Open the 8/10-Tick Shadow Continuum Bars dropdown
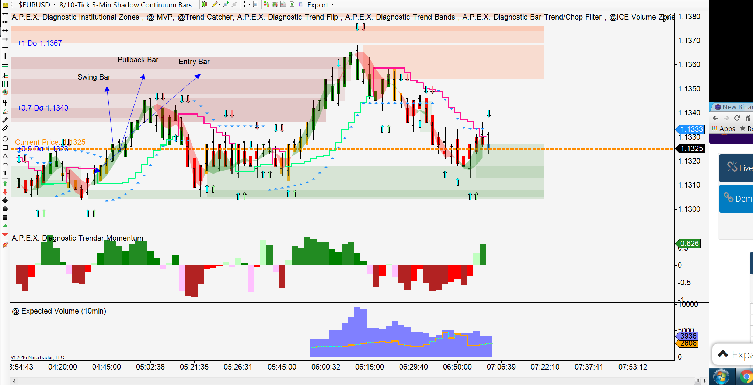The width and height of the screenshot is (753, 385). coord(128,5)
